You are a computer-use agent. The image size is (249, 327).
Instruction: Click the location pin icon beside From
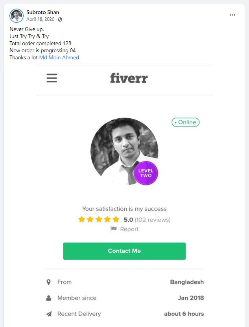click(49, 282)
